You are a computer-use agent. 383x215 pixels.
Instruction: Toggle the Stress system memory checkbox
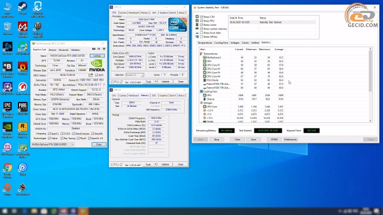(202, 29)
